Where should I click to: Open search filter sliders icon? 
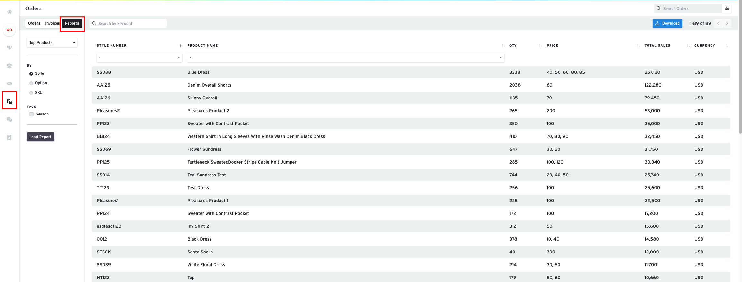(727, 8)
